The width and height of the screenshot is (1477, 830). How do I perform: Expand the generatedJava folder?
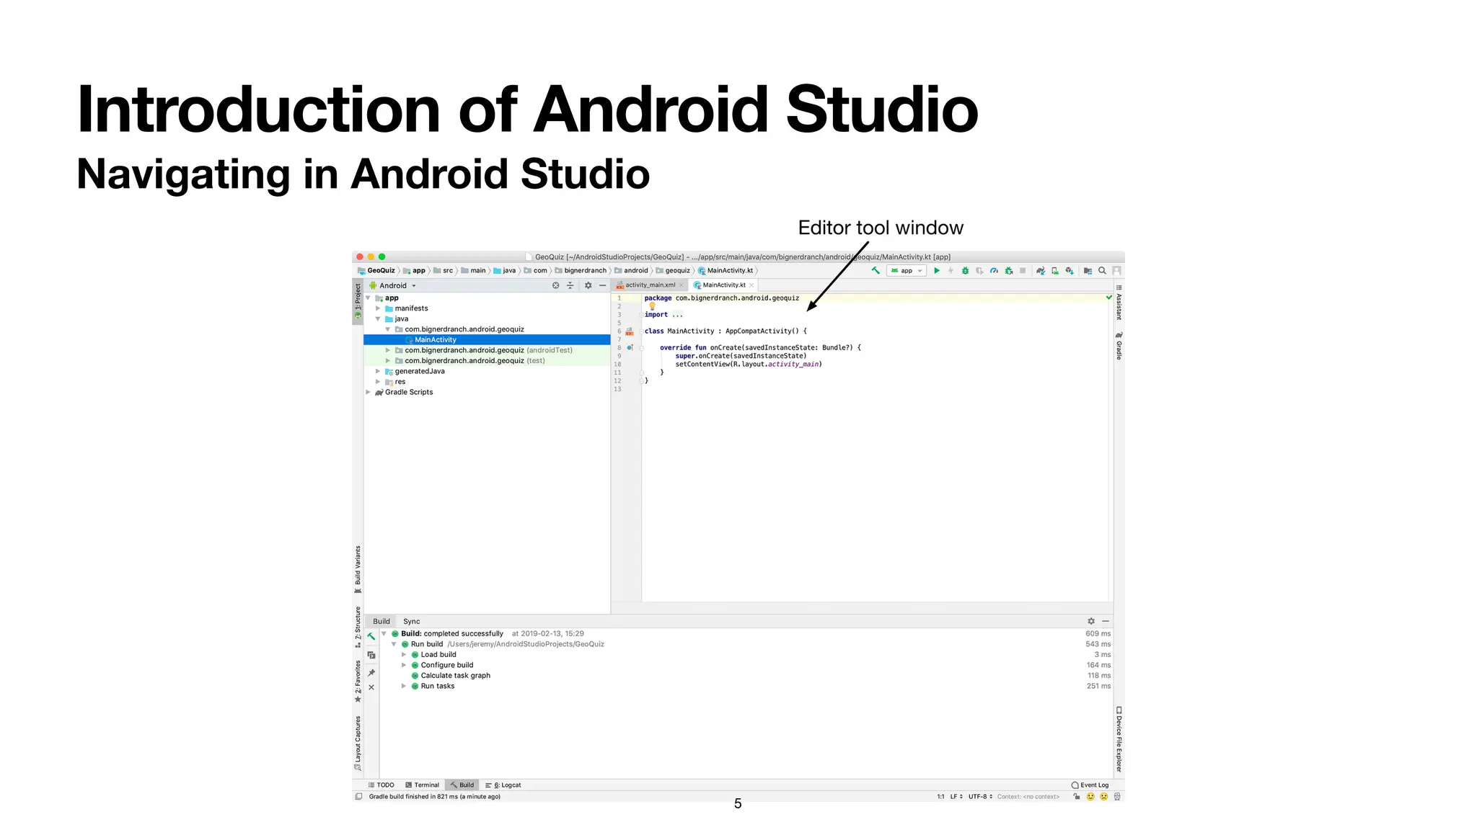[x=378, y=371]
